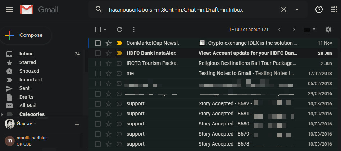The width and height of the screenshot is (341, 151).
Task: Toggle importance marker on HDFC Bank email
Action: tap(119, 53)
